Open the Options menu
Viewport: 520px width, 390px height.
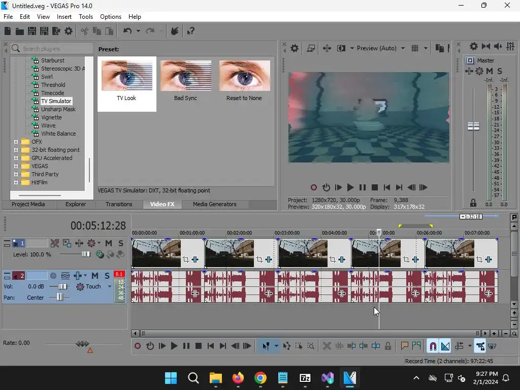click(110, 17)
